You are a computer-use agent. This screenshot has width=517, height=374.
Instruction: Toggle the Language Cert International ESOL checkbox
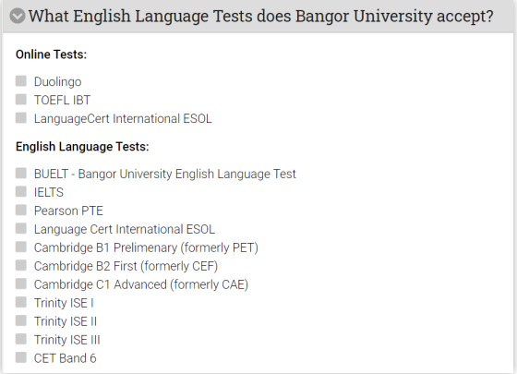click(x=21, y=228)
